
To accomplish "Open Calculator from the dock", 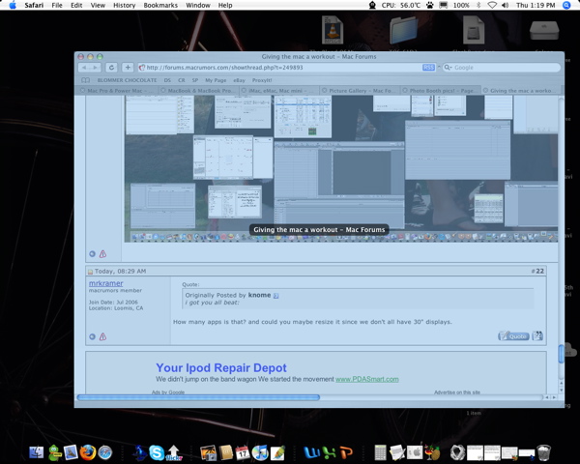I will click(380, 452).
